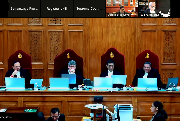Select the Samanwaya Rau... participant tile
180x121 pixels.
[24, 9]
